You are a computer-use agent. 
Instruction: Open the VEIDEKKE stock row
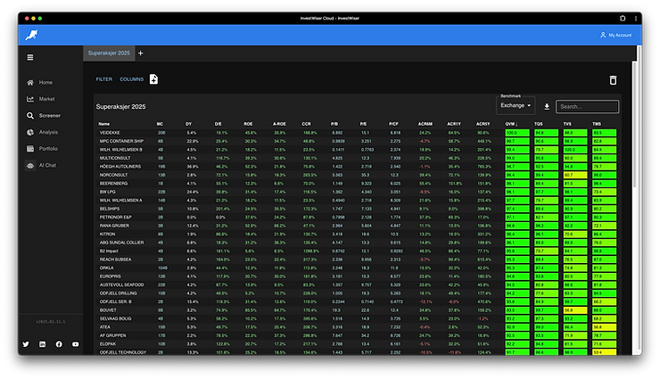(x=356, y=133)
